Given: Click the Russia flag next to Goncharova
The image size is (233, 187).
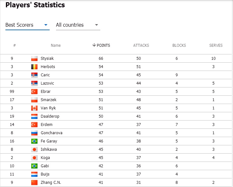Looking at the screenshot, I should coord(34,133).
